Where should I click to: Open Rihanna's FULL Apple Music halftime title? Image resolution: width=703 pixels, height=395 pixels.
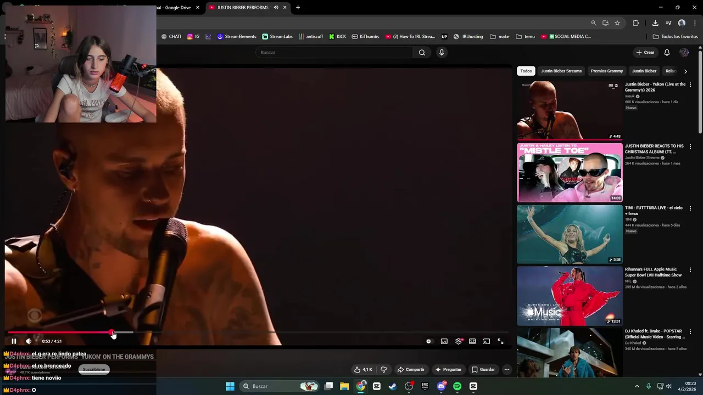coord(654,272)
